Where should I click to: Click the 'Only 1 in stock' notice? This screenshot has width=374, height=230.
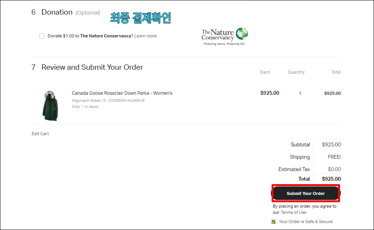point(85,107)
